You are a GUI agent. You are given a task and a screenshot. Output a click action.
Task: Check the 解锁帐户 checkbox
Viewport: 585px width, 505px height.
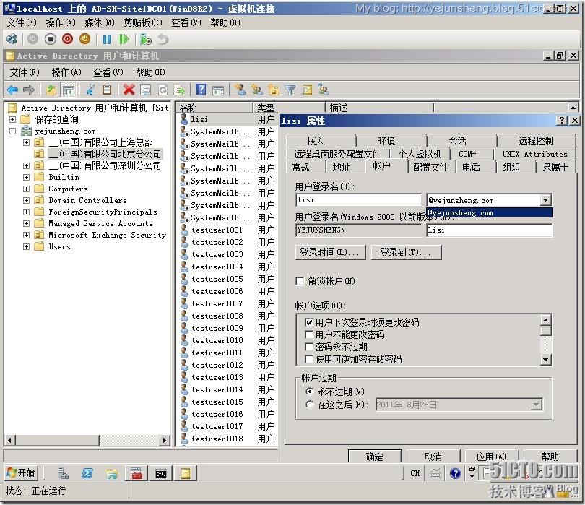300,281
